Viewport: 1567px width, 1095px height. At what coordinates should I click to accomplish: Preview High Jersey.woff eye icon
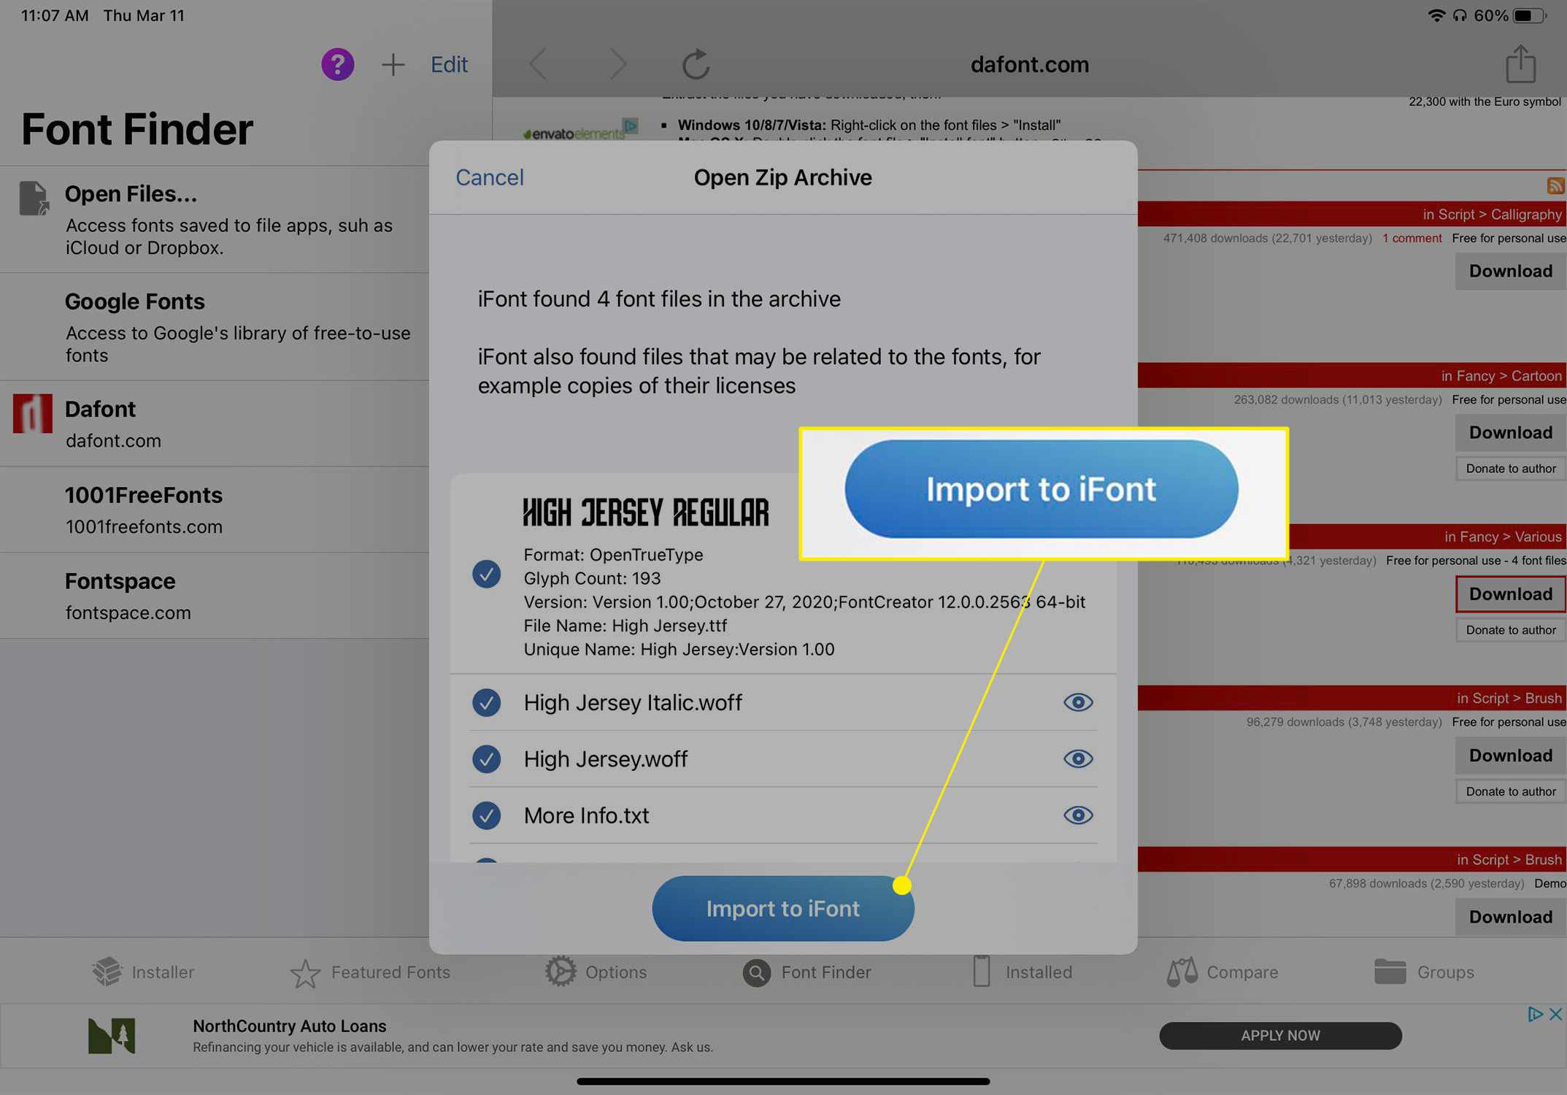tap(1077, 758)
